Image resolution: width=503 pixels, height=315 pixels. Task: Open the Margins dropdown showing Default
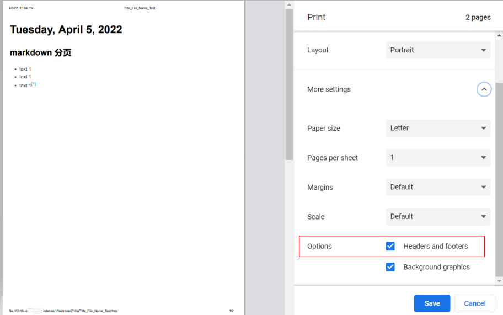tap(438, 187)
